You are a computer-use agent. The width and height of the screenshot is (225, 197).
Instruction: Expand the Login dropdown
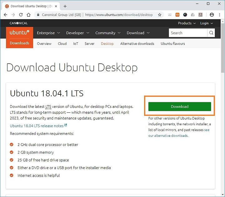(x=207, y=23)
